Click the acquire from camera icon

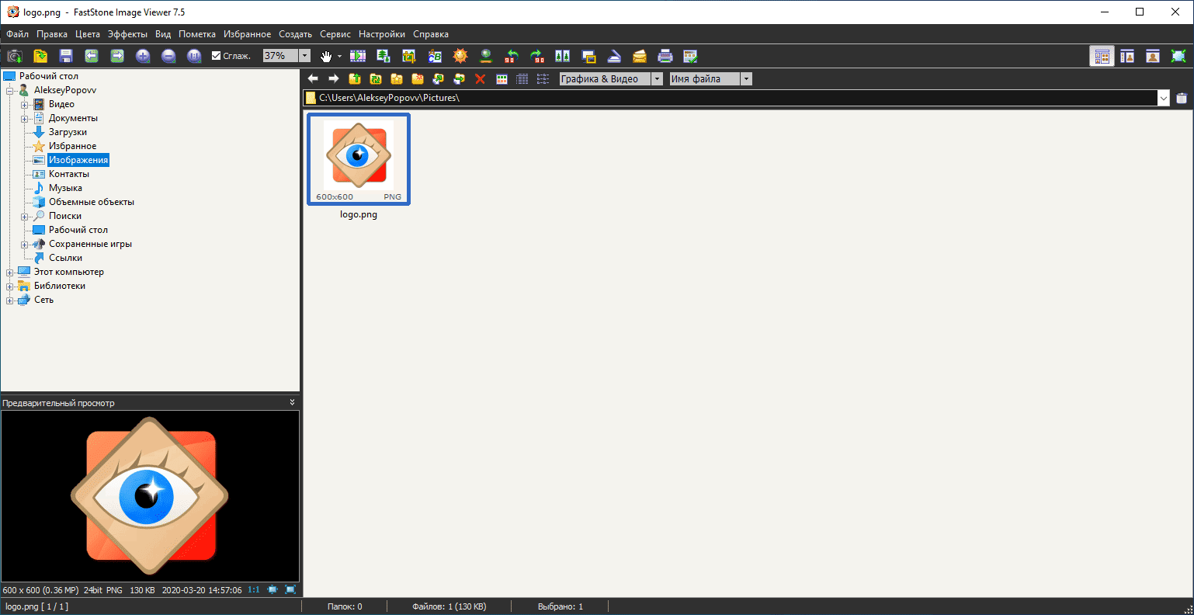coord(15,56)
